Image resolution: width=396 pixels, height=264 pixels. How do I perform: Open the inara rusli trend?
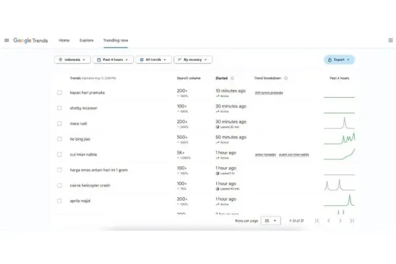click(79, 123)
